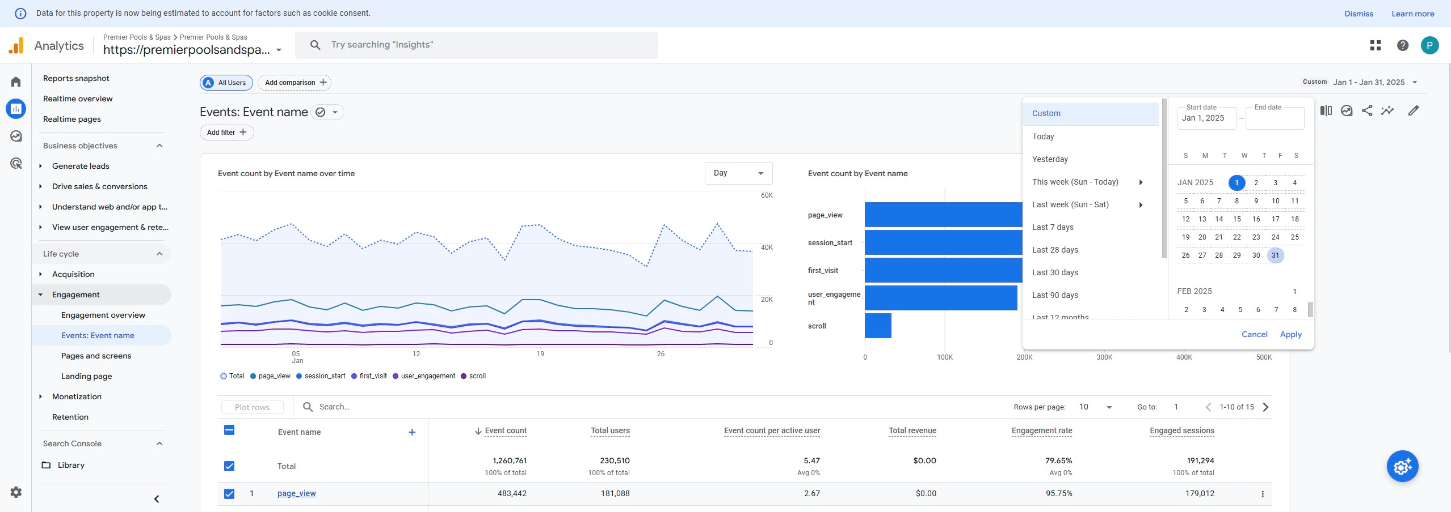Viewport: 1451px width, 512px height.
Task: Select January 15 in the calendar
Action: (x=1237, y=219)
